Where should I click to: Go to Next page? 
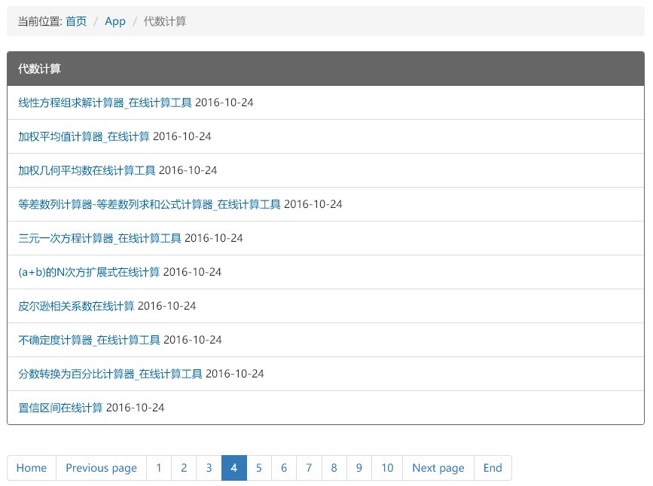click(438, 468)
